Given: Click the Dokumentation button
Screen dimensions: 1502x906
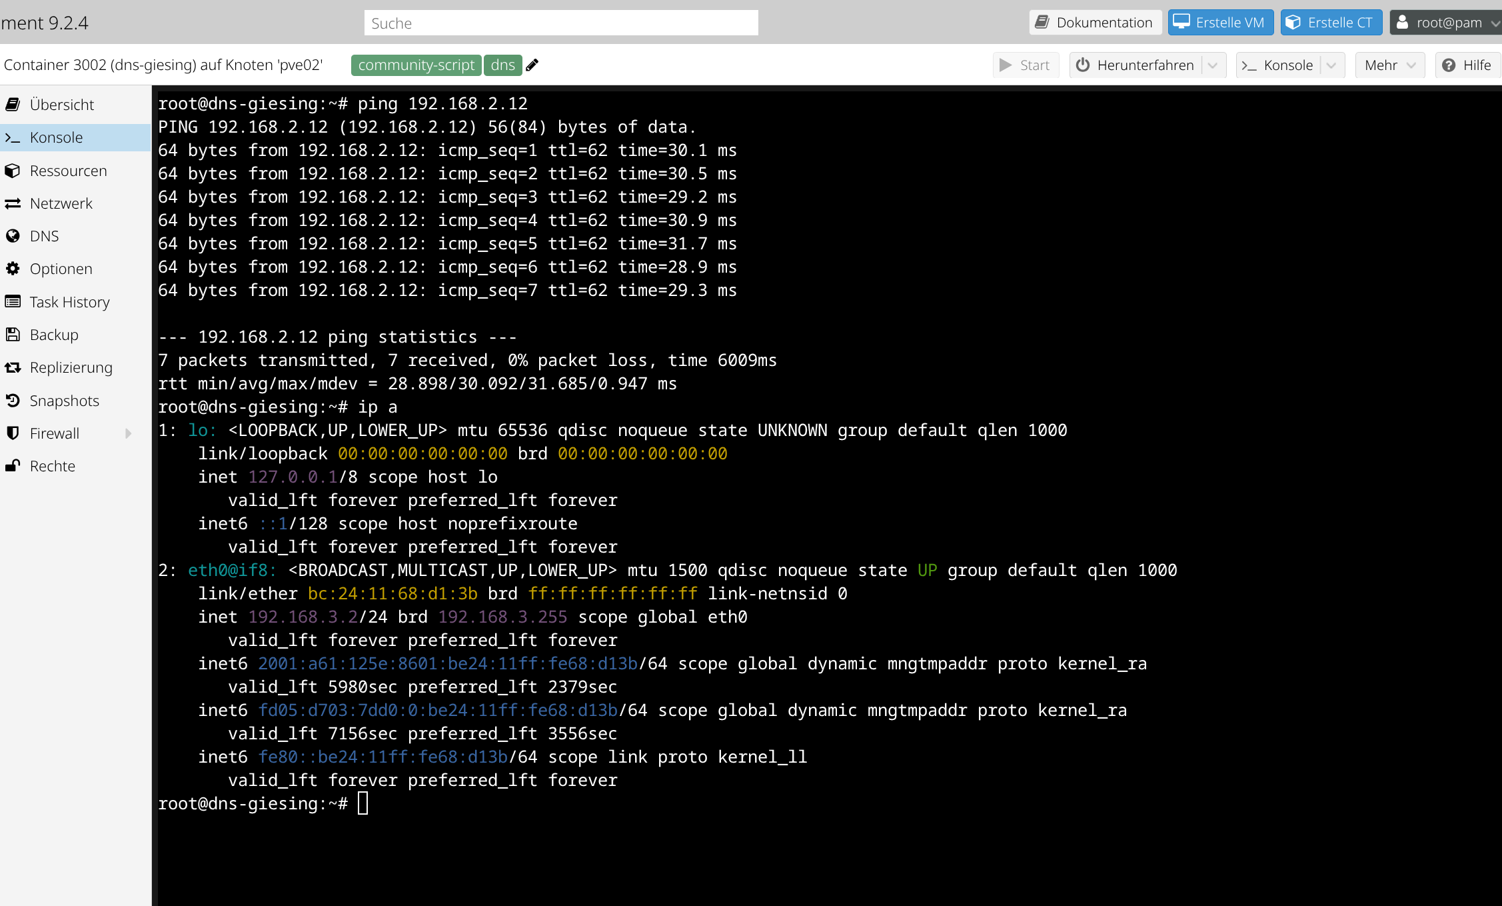Looking at the screenshot, I should [x=1095, y=22].
